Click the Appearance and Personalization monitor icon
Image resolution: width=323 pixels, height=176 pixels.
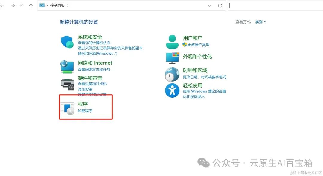coord(173,58)
